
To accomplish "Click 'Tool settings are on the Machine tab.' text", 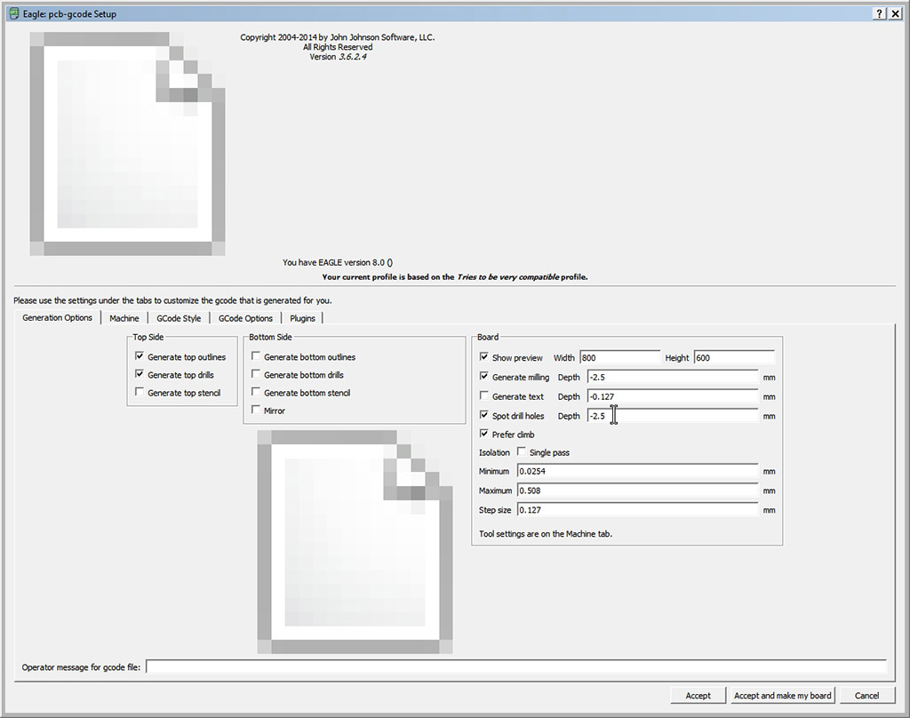I will pos(546,533).
